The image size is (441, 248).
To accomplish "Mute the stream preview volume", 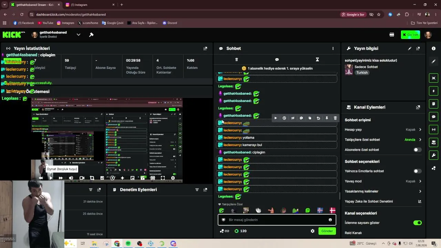I will pos(71,178).
